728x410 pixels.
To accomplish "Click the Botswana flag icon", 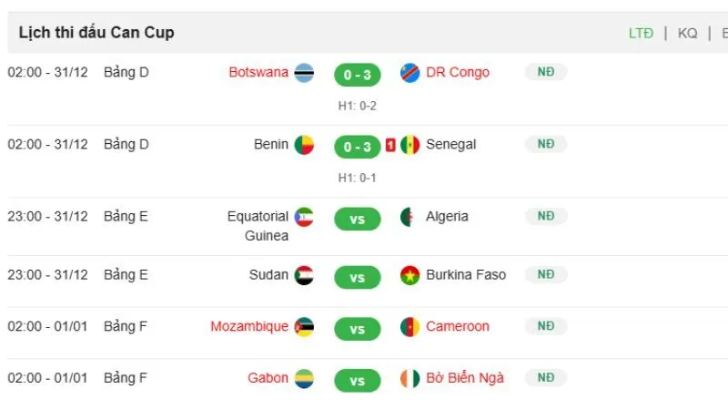I will click(304, 74).
